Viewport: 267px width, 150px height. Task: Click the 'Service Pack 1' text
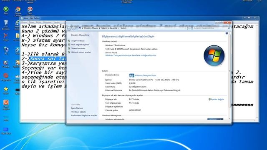[x=111, y=53]
